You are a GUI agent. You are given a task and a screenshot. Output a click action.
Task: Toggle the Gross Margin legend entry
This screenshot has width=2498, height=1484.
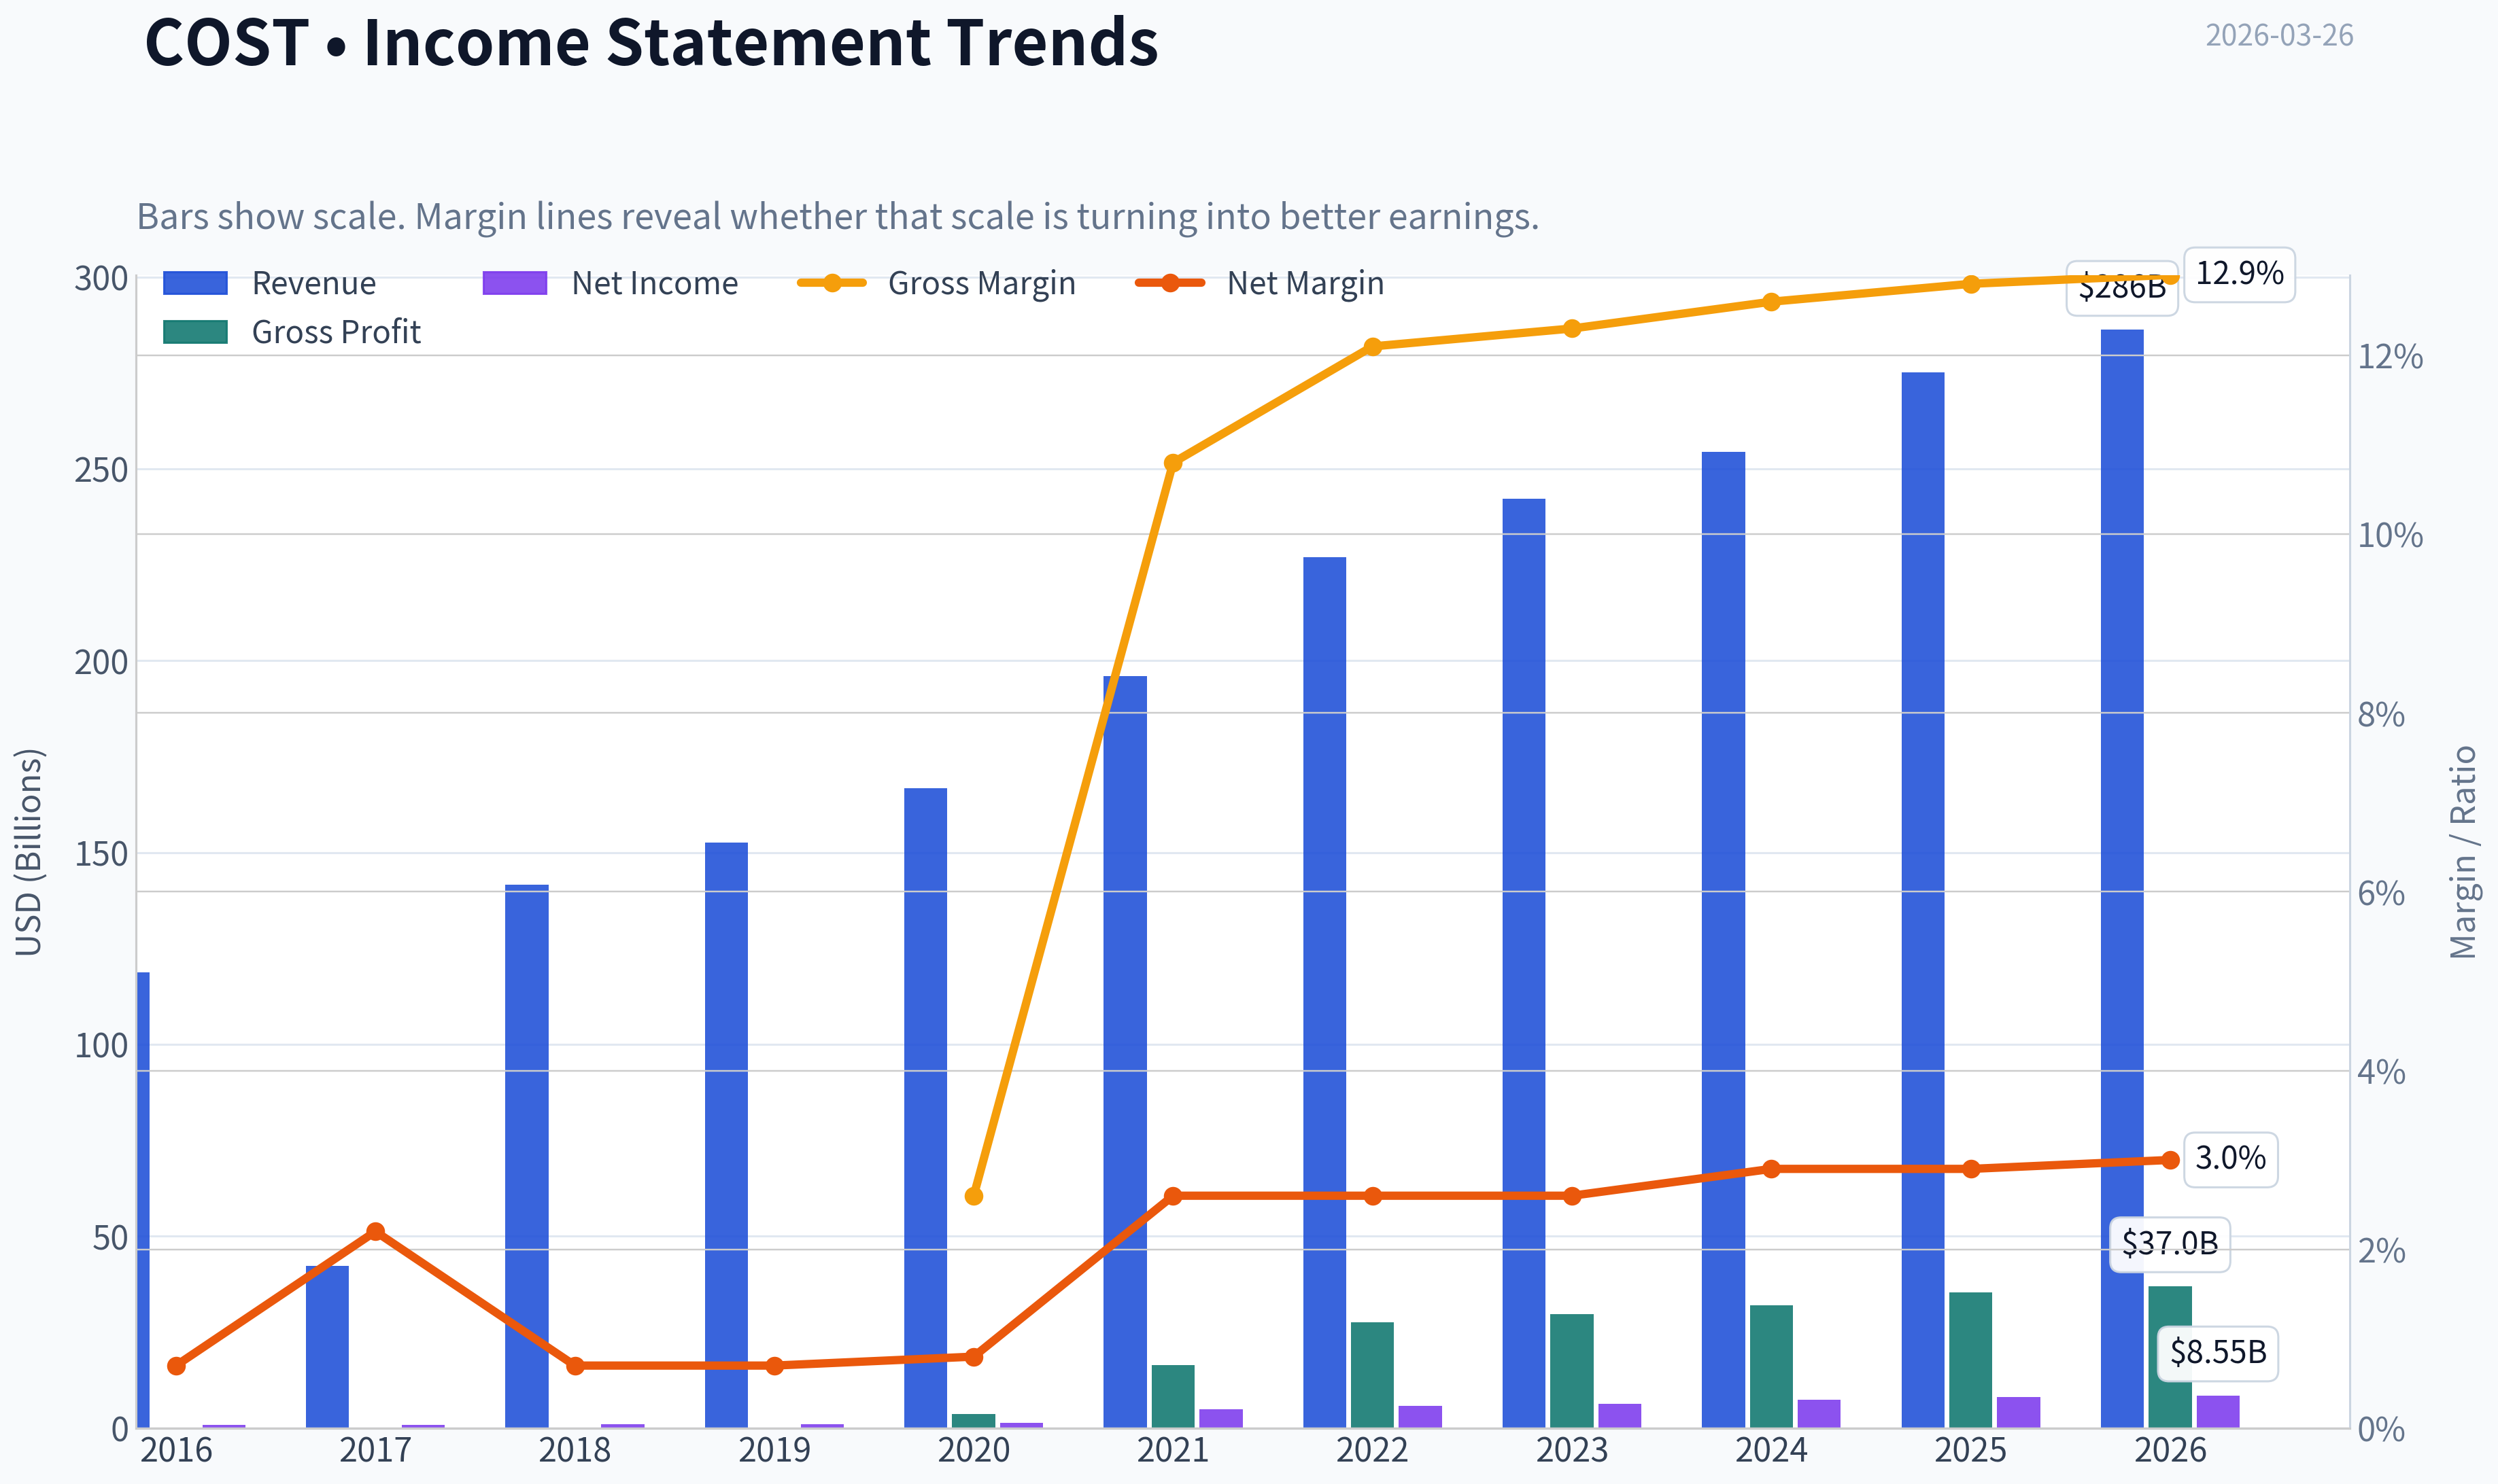(x=936, y=284)
